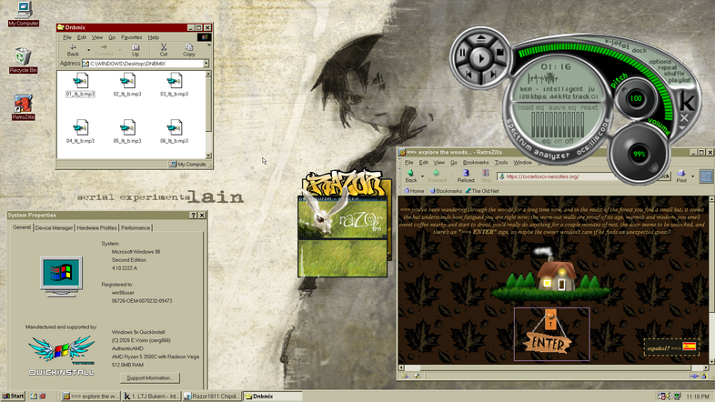Click the español flag link

click(670, 347)
